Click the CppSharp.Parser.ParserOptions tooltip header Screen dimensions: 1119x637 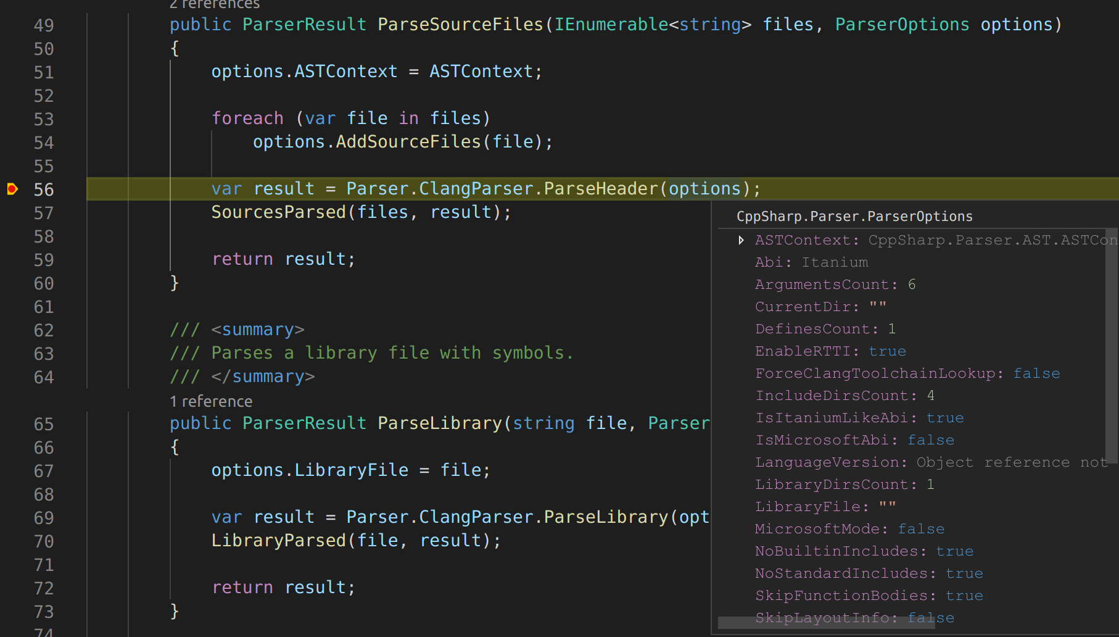854,216
